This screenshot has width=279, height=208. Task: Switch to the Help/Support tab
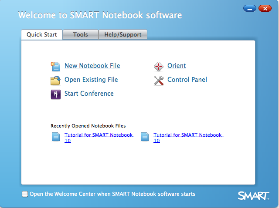coord(123,34)
